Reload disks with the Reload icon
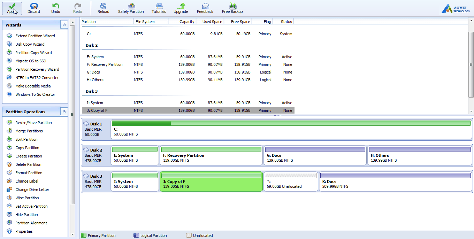This screenshot has height=239, width=474. [103, 8]
